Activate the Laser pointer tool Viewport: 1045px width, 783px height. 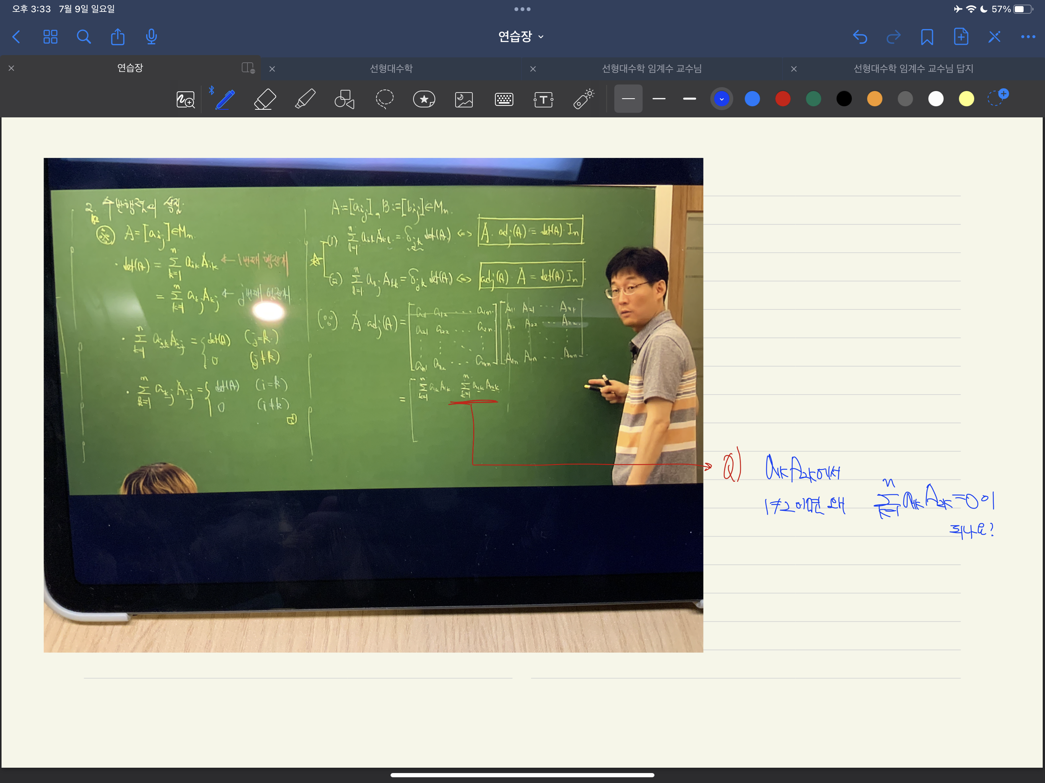coord(583,99)
